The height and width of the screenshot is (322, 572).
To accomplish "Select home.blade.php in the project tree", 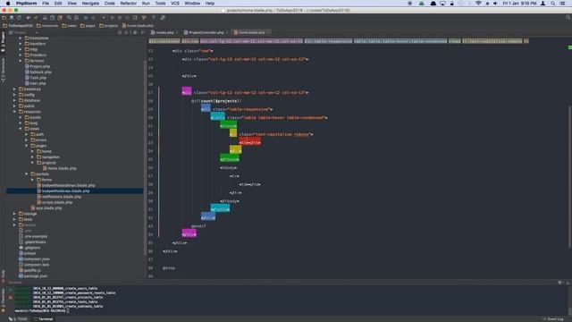I will pyautogui.click(x=60, y=168).
